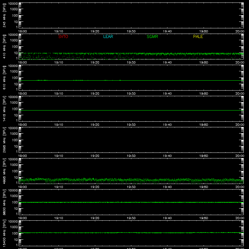Click the 1000 tick of 1415 MHz panel
Viewport: 249px width, 249px height.
(x=14, y=102)
